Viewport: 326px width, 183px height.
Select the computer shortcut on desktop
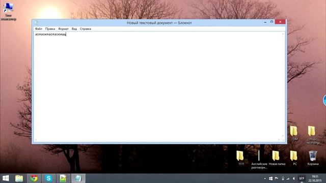pyautogui.click(x=8, y=12)
